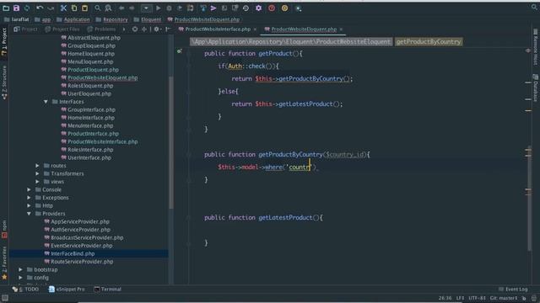This screenshot has width=540, height=303.
Task: Expand bootstrap folder
Action: (20, 269)
